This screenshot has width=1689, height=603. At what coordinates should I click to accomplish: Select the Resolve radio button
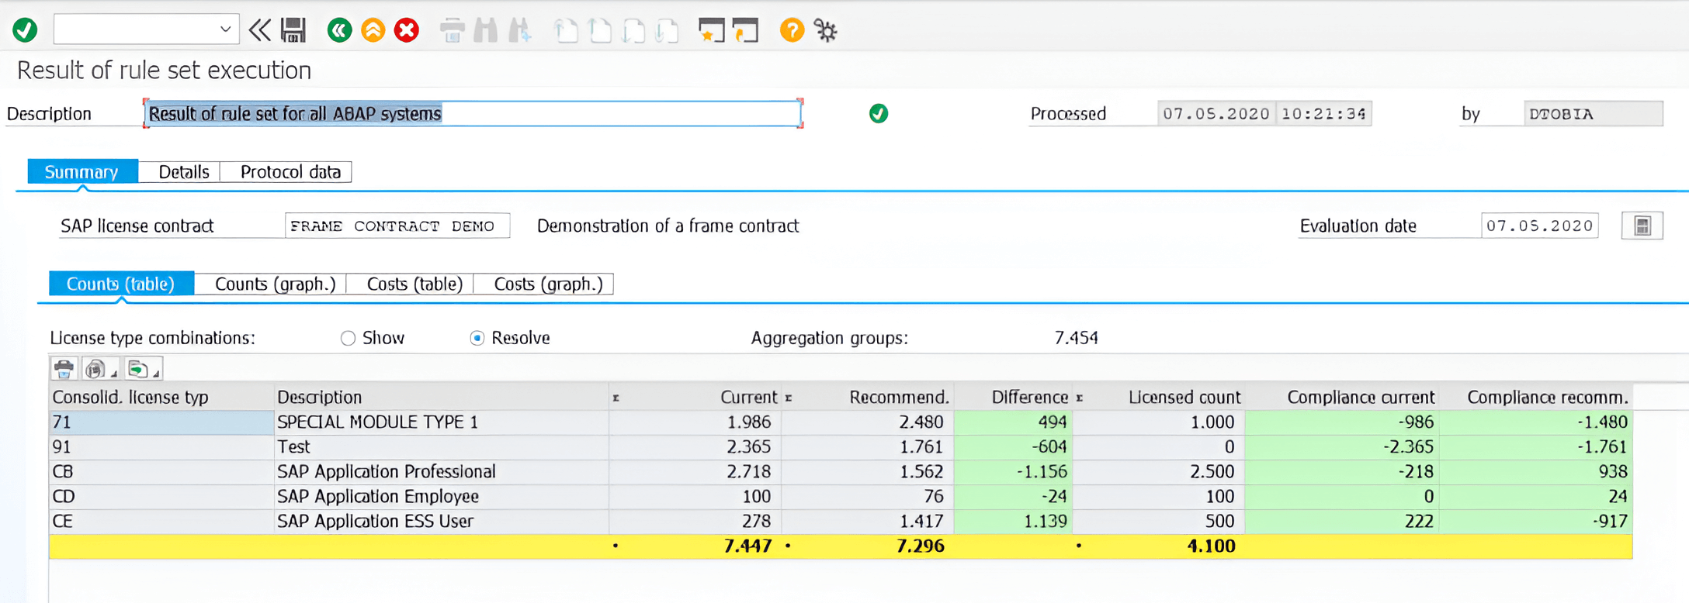coord(477,339)
